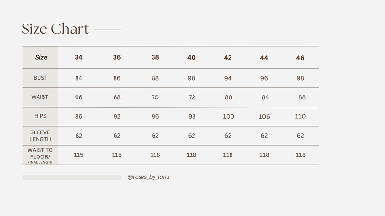
Task: Click the SLEEVE LENGTH row label
Action: (40, 136)
